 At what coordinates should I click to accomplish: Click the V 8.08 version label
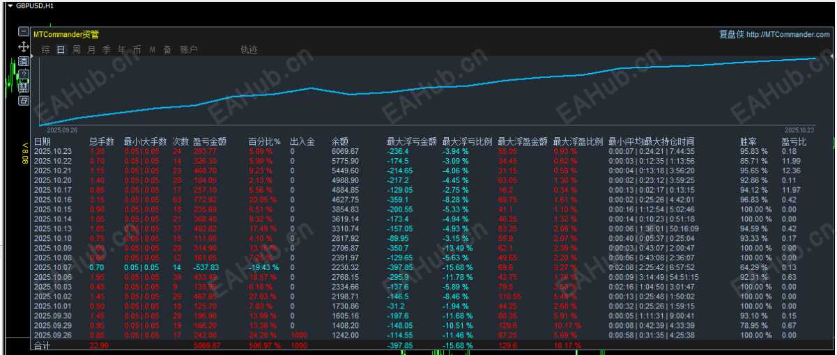(25, 153)
